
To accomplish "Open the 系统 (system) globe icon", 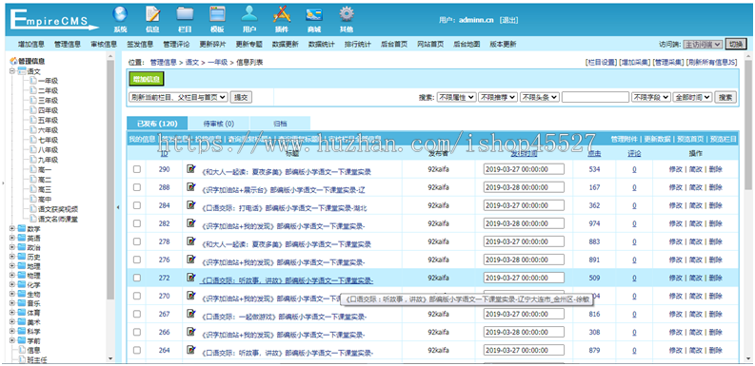I will (x=120, y=14).
